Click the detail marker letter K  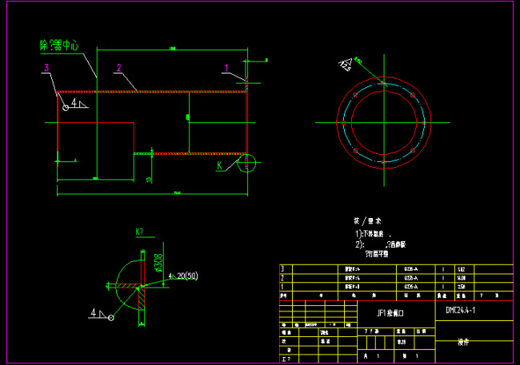[x=219, y=165]
